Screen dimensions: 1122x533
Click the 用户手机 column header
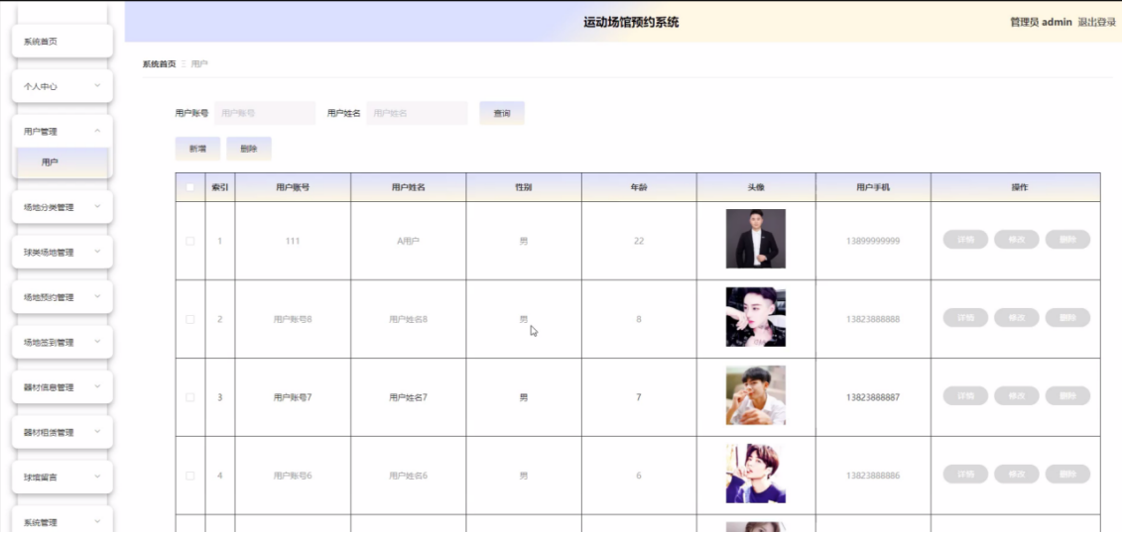coord(873,187)
